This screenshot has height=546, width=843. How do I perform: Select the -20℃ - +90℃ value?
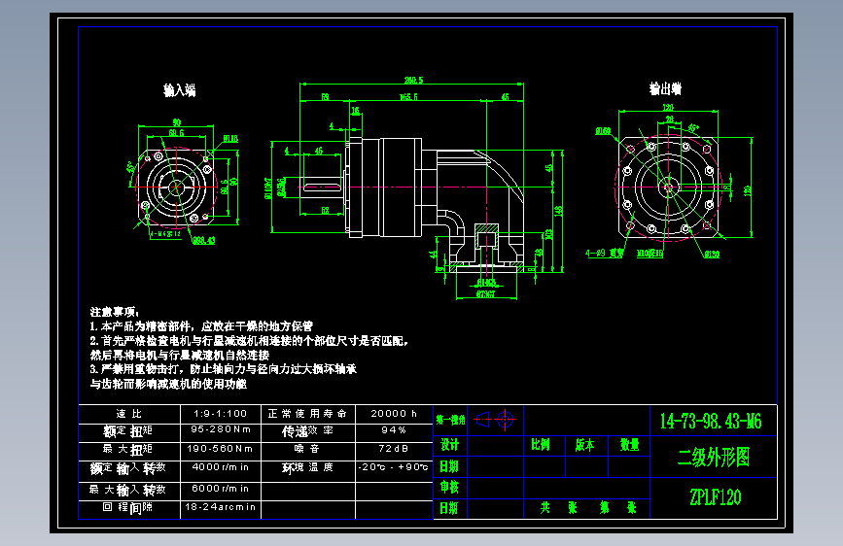394,467
